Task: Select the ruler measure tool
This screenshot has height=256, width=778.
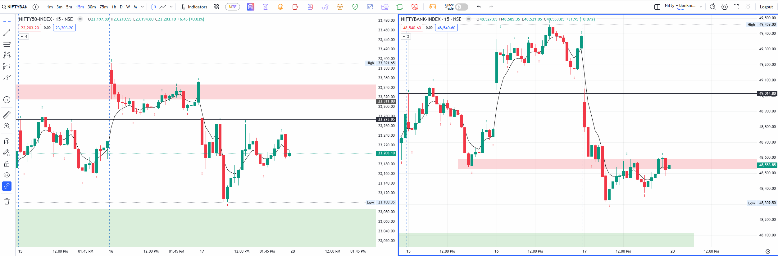Action: pyautogui.click(x=7, y=115)
